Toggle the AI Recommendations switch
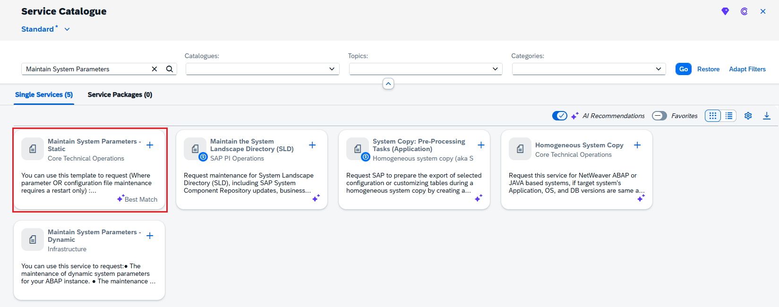Image resolution: width=779 pixels, height=307 pixels. [560, 116]
